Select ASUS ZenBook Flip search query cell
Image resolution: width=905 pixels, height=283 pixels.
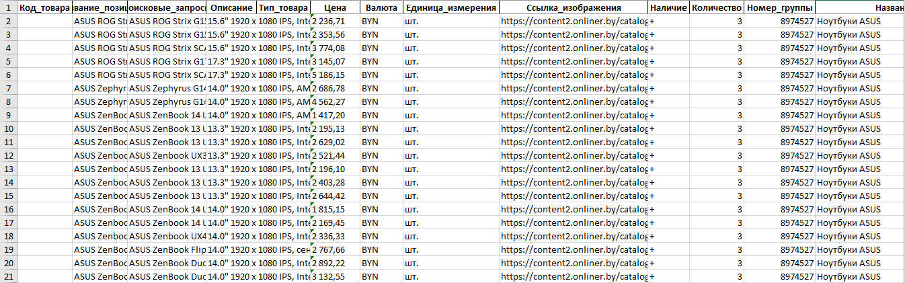[167, 249]
